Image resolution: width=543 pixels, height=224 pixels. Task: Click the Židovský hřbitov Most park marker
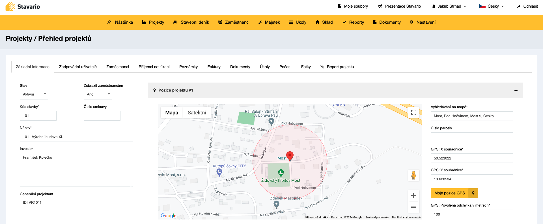(281, 172)
